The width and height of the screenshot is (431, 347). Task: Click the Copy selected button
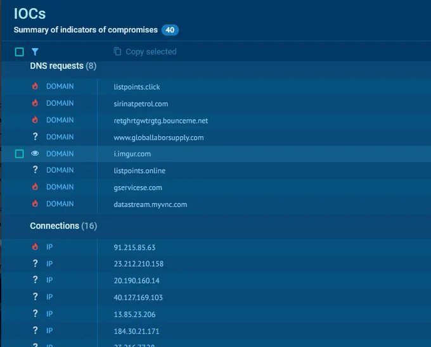[x=145, y=52]
